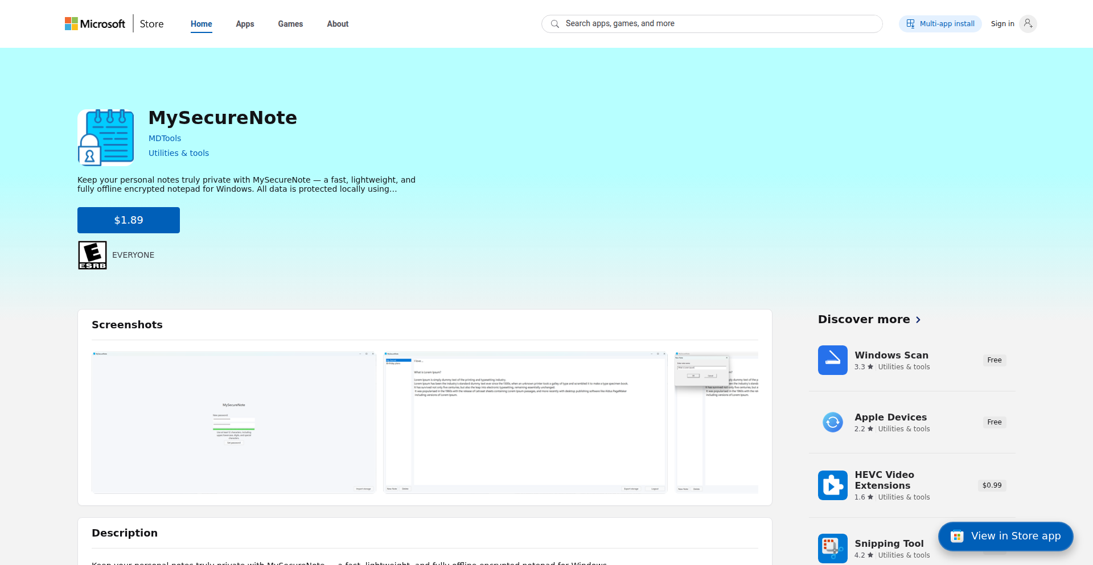Click the Windows Scan app icon
1093x565 pixels.
coord(833,360)
